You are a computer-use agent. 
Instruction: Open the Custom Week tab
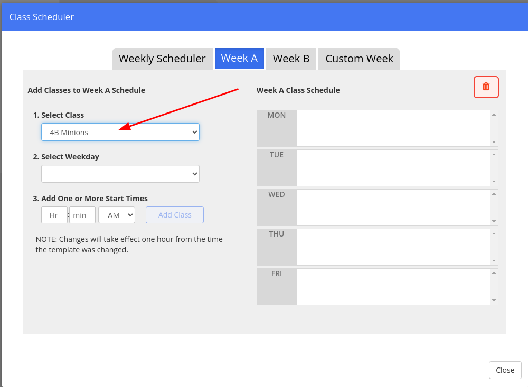tap(359, 59)
